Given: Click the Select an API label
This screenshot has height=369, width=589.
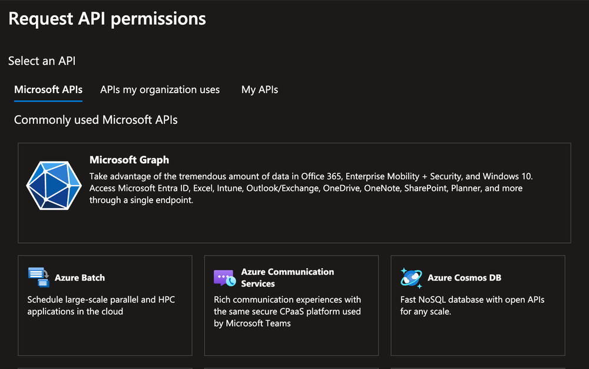Looking at the screenshot, I should 41,61.
